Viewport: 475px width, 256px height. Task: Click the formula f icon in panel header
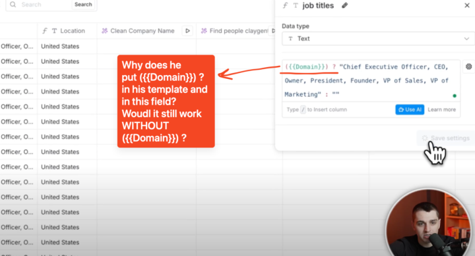coord(285,5)
